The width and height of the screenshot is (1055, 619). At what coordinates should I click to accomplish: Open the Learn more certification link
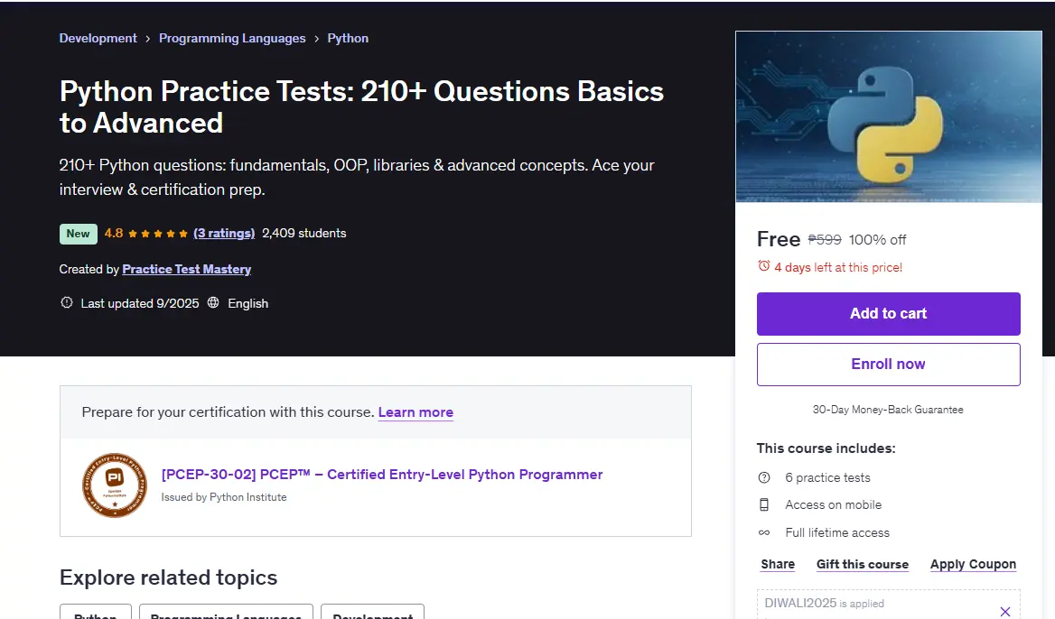(415, 412)
